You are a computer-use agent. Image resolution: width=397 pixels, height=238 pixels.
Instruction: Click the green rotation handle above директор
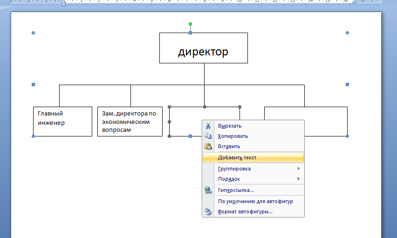click(191, 24)
